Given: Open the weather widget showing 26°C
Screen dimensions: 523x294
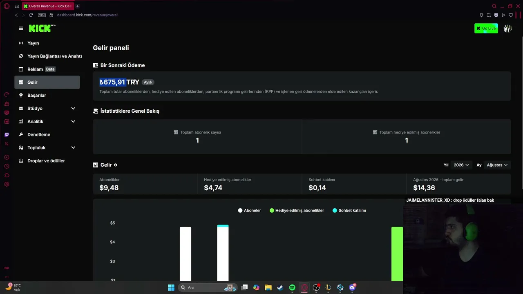Looking at the screenshot, I should click(x=13, y=287).
